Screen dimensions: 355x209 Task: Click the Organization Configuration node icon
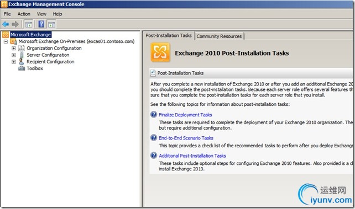22,48
